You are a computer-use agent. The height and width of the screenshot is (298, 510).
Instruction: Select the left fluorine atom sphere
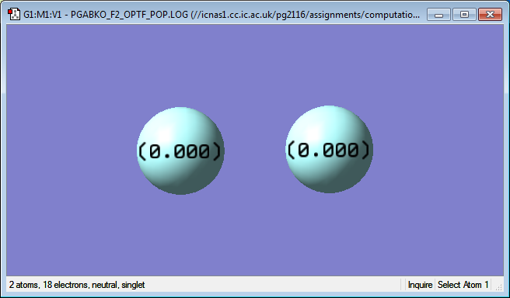tap(180, 151)
